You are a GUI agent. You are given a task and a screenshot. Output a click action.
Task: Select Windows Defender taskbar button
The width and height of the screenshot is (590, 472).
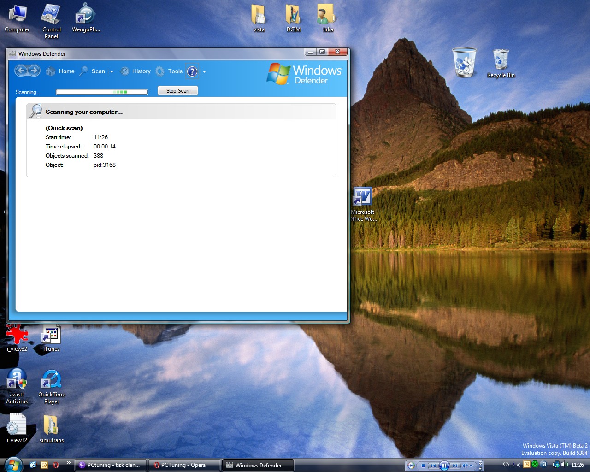(x=258, y=465)
